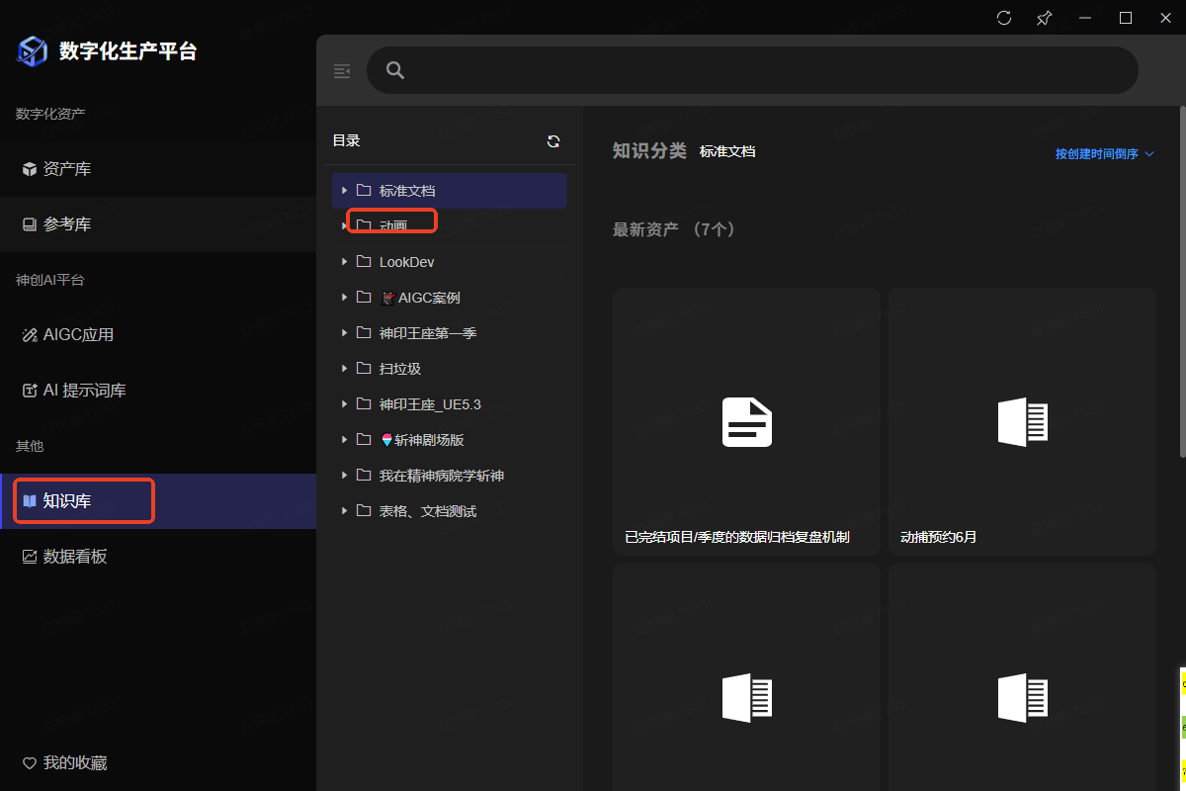The width and height of the screenshot is (1186, 791).
Task: Open 数据看板 sidebar item
Action: pos(158,557)
